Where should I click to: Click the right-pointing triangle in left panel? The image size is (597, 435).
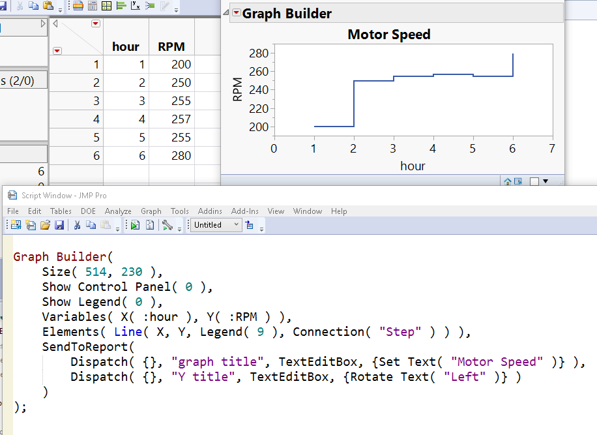click(43, 23)
